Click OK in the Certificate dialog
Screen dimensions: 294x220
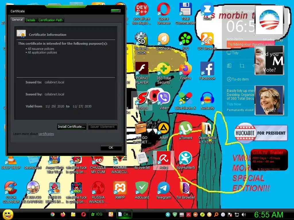tap(111, 148)
